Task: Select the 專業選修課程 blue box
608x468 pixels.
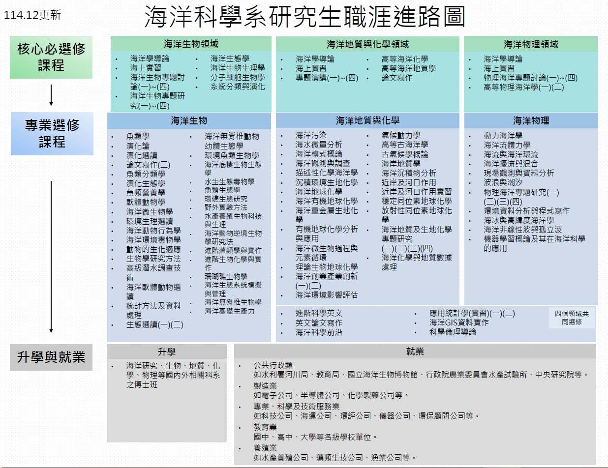Action: pyautogui.click(x=52, y=133)
